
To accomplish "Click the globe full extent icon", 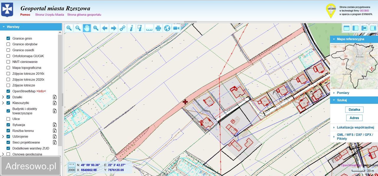I will [167, 28].
